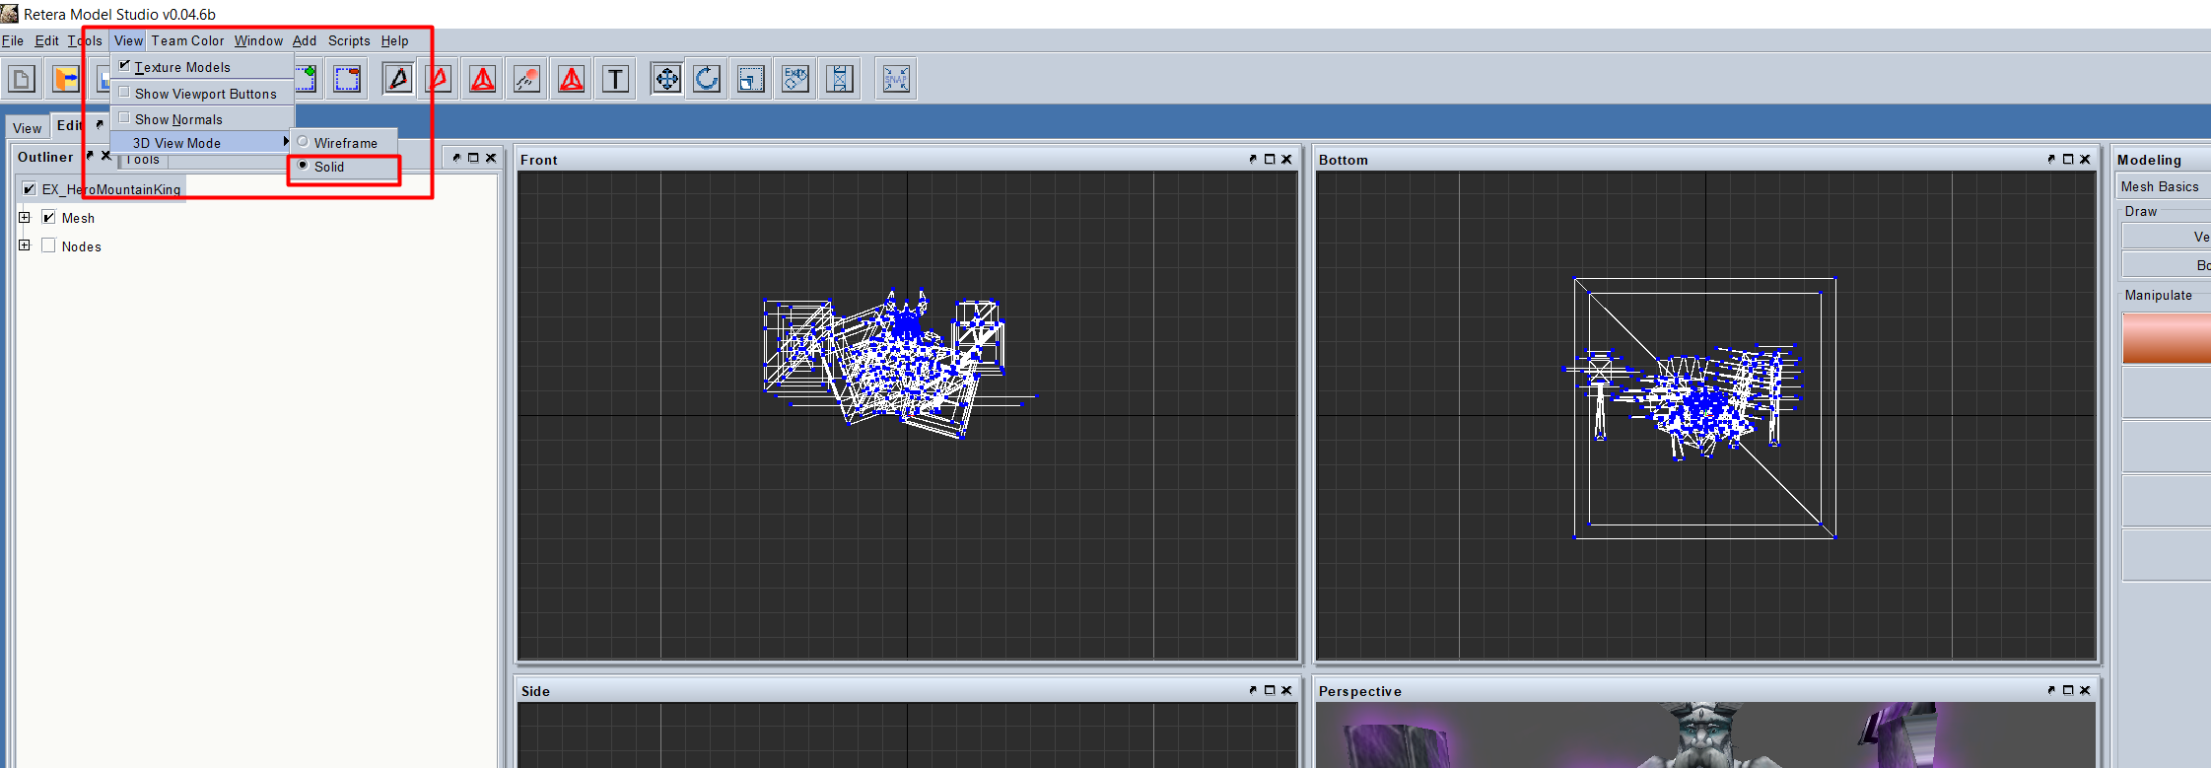
Task: Activate the Scale tool icon
Action: click(751, 79)
